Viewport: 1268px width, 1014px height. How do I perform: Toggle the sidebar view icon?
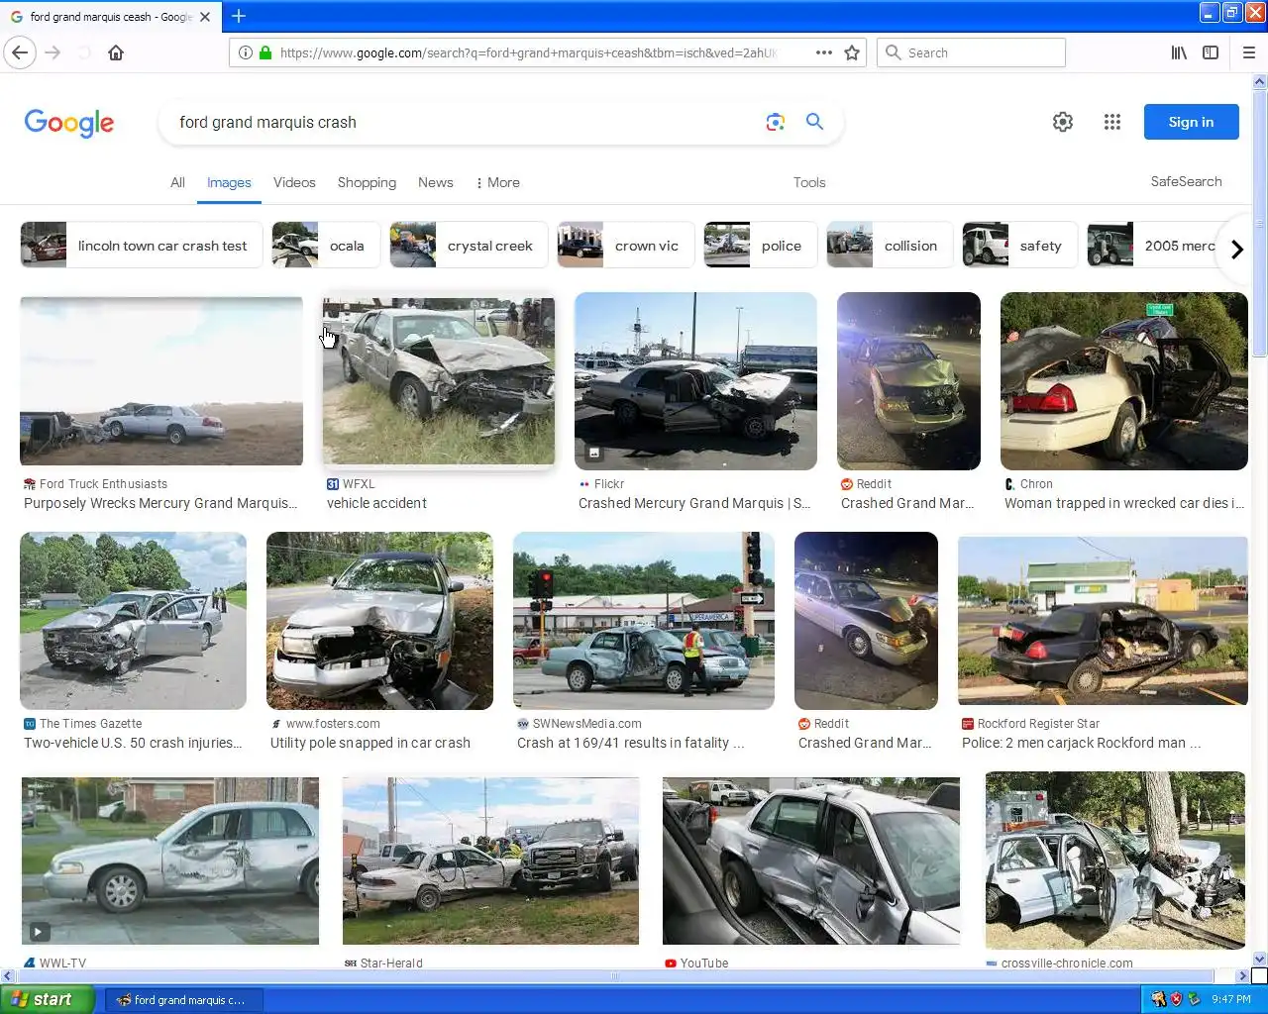(1211, 52)
